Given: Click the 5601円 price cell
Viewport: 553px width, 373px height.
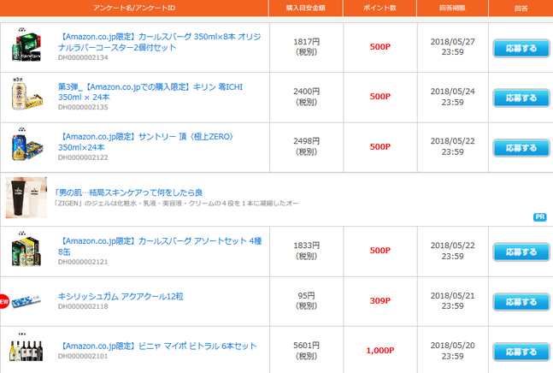Looking at the screenshot, I should [x=307, y=351].
